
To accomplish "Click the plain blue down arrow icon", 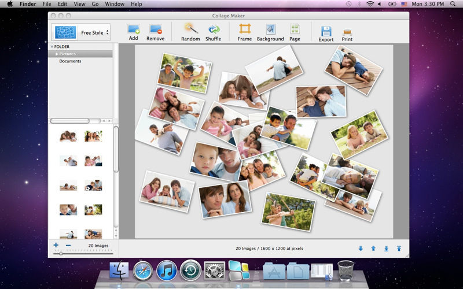I will coord(361,249).
